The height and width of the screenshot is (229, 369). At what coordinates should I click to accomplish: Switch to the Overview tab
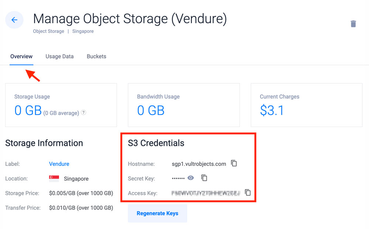21,57
